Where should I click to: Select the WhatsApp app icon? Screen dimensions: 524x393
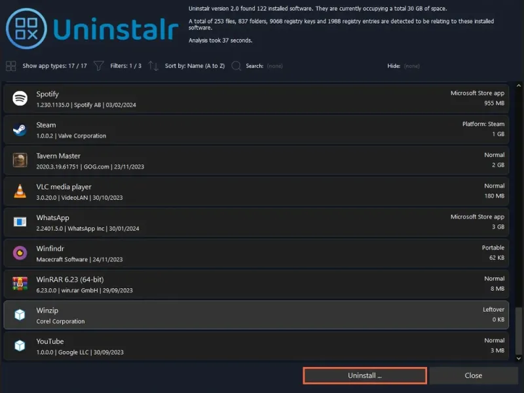coord(20,222)
